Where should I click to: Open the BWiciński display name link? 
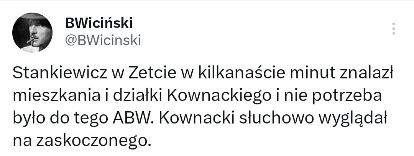pos(99,23)
